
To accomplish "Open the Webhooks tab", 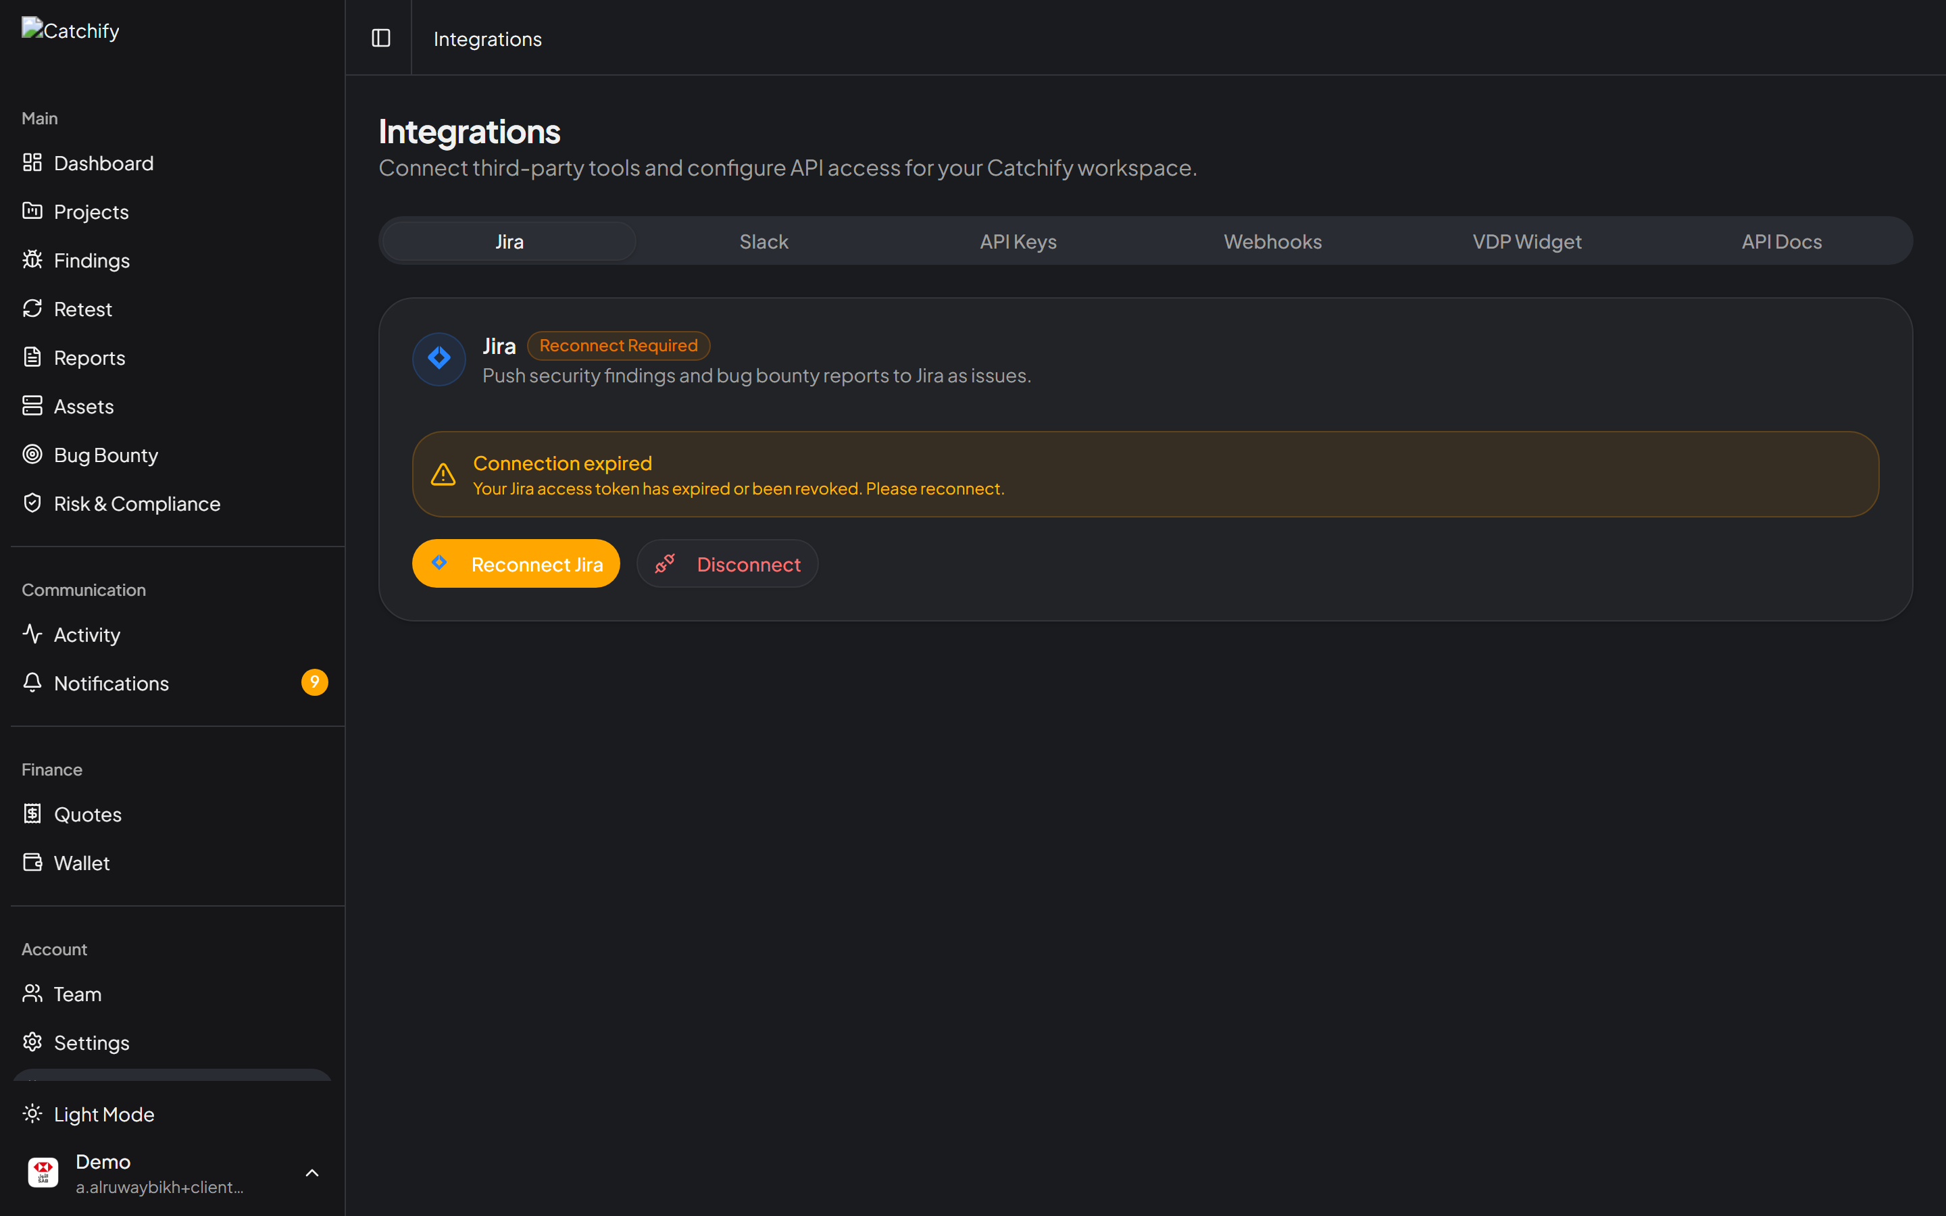I will 1272,240.
